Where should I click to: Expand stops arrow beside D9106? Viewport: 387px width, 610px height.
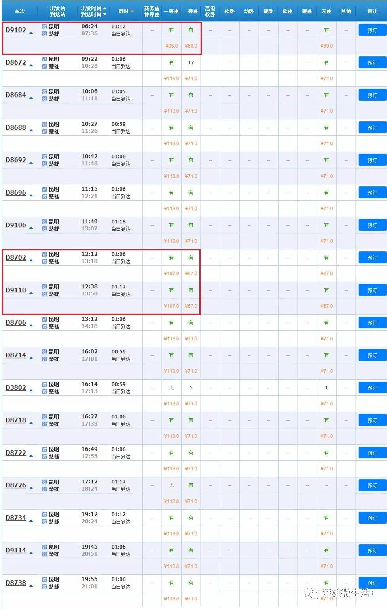(31, 228)
